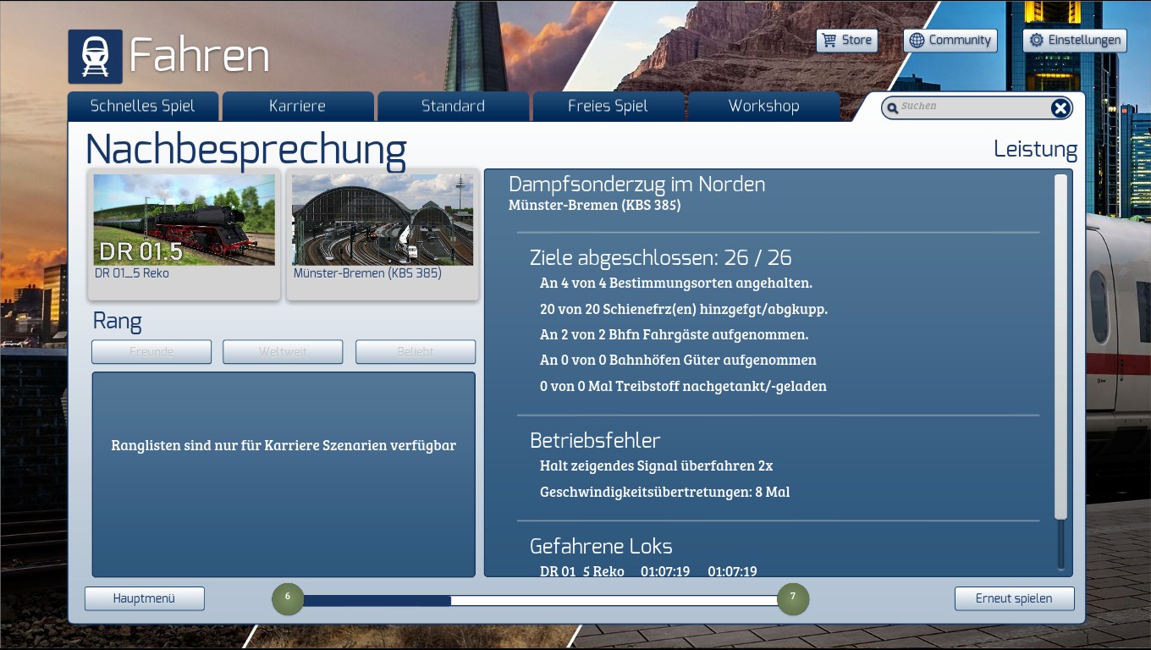
Task: Open the Freies Spiel tab
Action: pyautogui.click(x=608, y=106)
